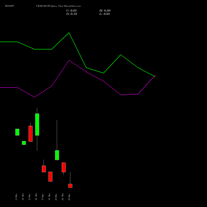The image size is (207, 207).
Task: Select the 'H: 0.30' high value
Action: click(105, 10)
